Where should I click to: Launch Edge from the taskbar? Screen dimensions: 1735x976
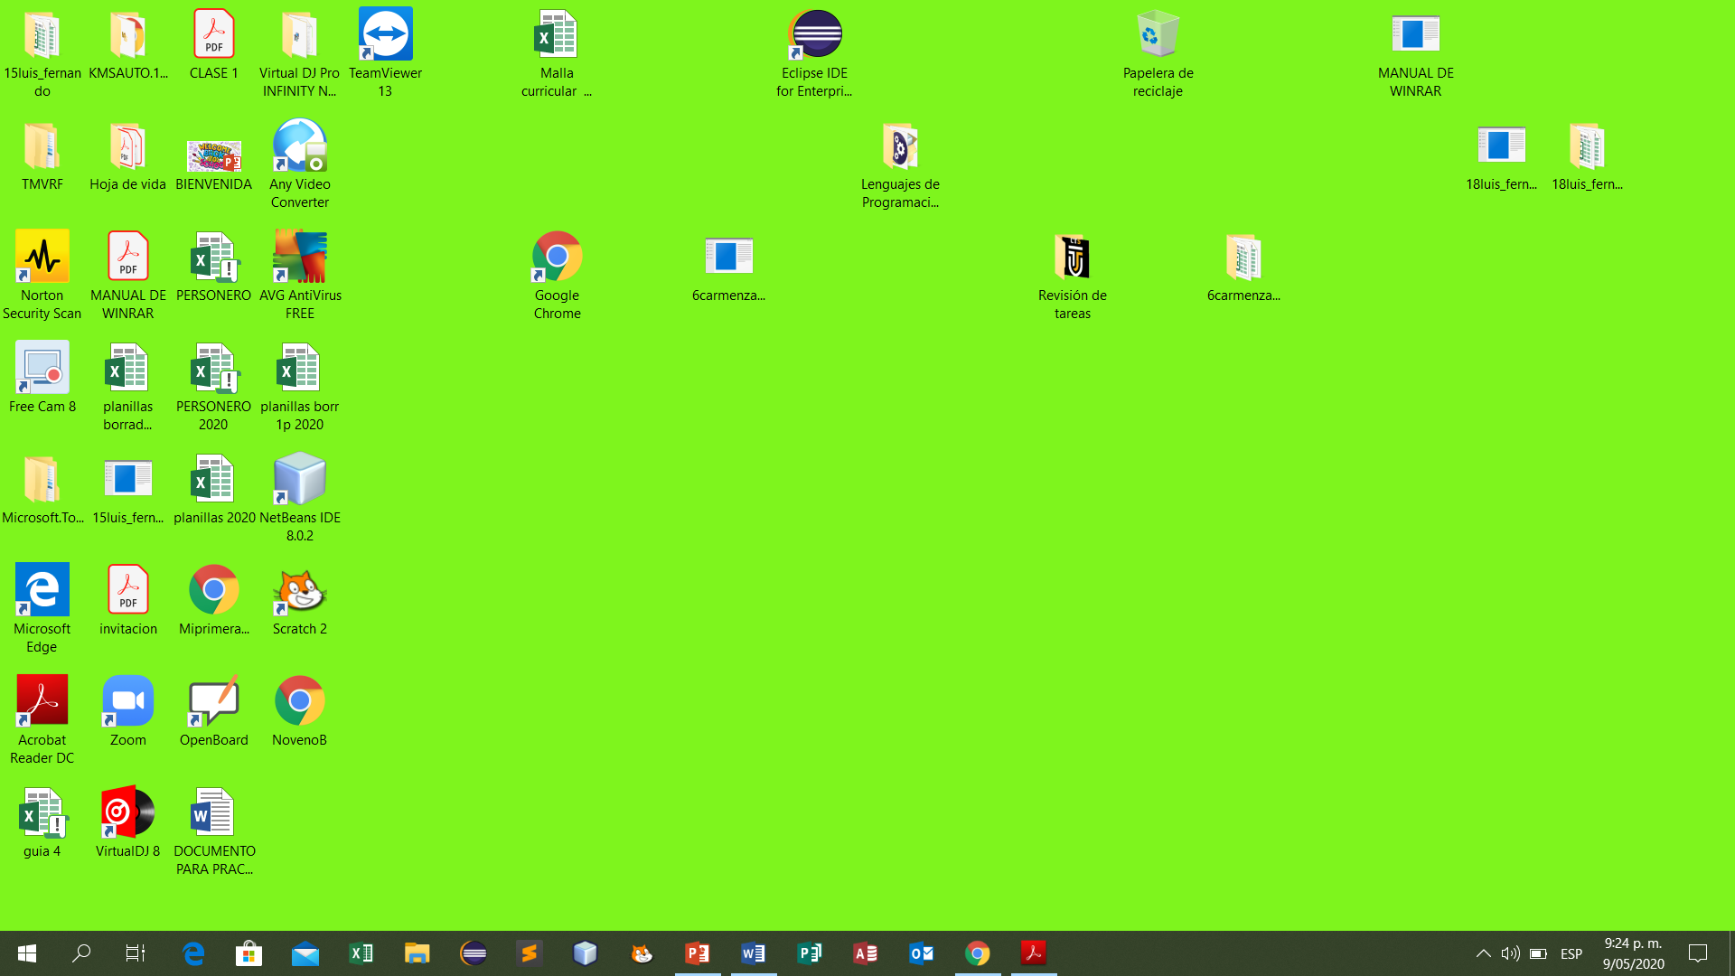(192, 953)
